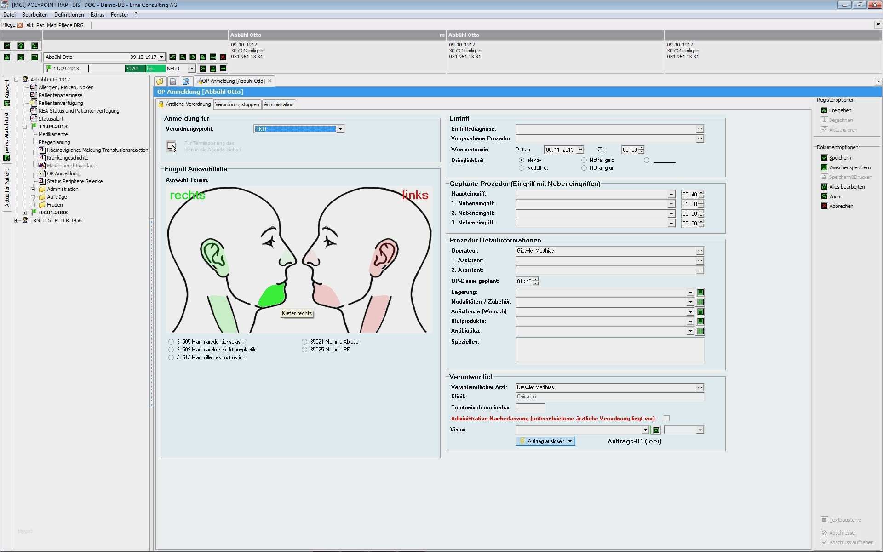Click the bed icon in patient toolbar
The image size is (883, 552).
tap(213, 57)
